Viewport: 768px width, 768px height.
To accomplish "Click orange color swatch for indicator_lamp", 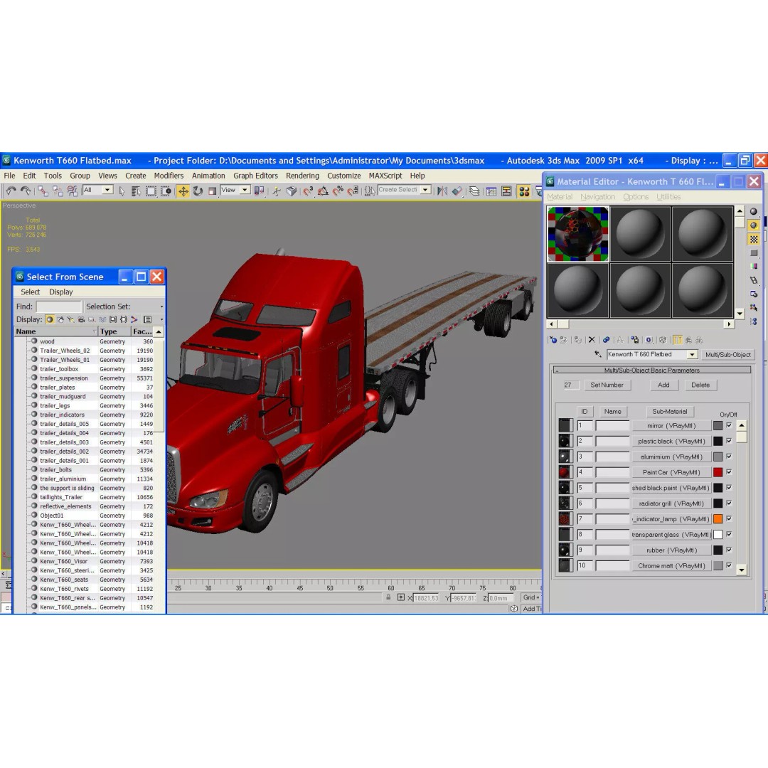I will (x=718, y=518).
